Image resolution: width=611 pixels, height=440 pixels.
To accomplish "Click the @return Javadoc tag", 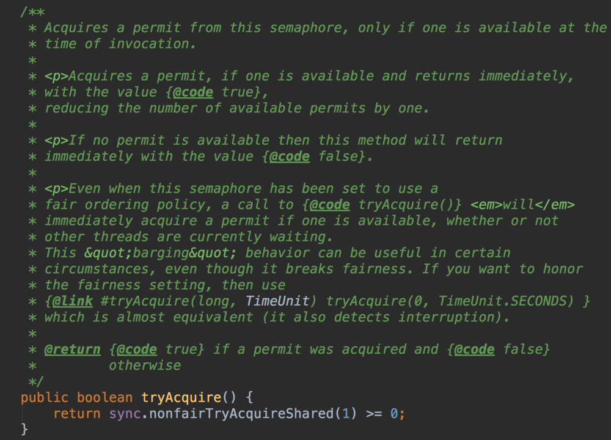I will (72, 349).
